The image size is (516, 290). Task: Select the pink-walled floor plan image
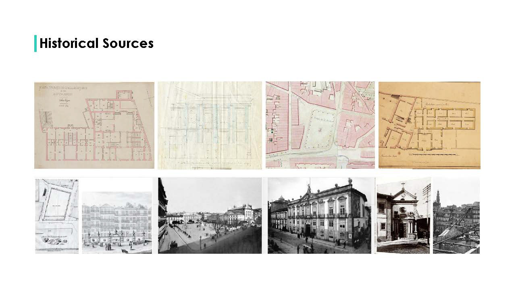(94, 125)
